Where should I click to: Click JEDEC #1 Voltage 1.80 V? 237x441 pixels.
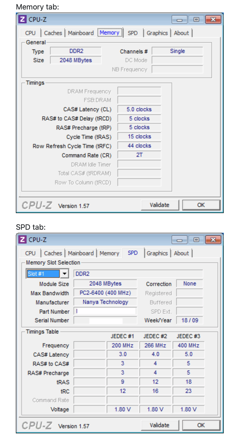[x=123, y=409]
